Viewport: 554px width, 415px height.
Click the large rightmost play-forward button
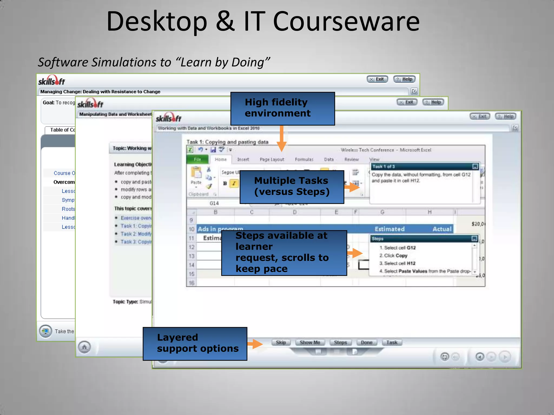(505, 357)
